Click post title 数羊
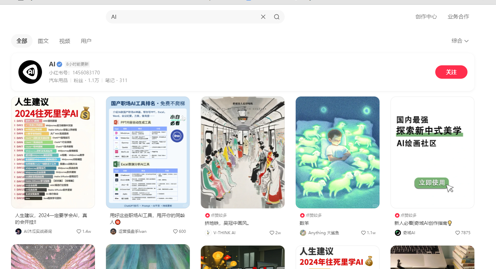This screenshot has height=269, width=496. click(304, 223)
